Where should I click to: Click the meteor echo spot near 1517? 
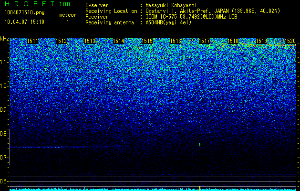pos(199,145)
